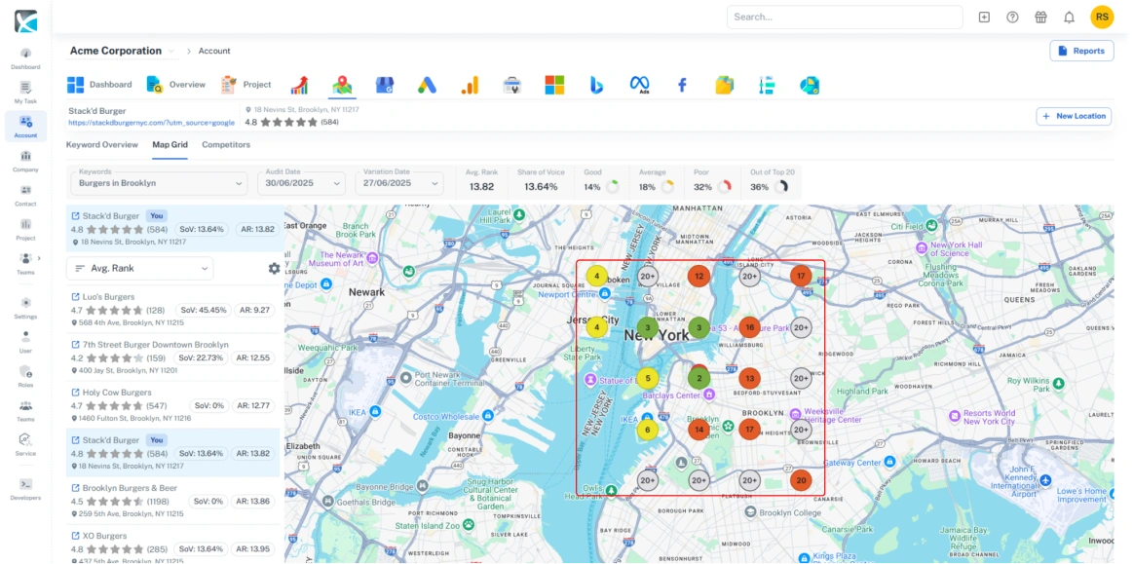The width and height of the screenshot is (1133, 564).
Task: Open the teal timeline chart icon
Action: (x=767, y=85)
